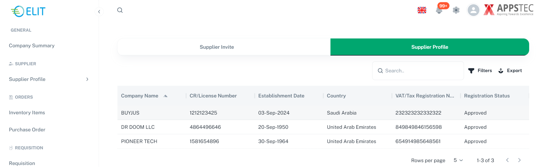Open the notifications bell
Screen dimensions: 544x167
pyautogui.click(x=439, y=11)
